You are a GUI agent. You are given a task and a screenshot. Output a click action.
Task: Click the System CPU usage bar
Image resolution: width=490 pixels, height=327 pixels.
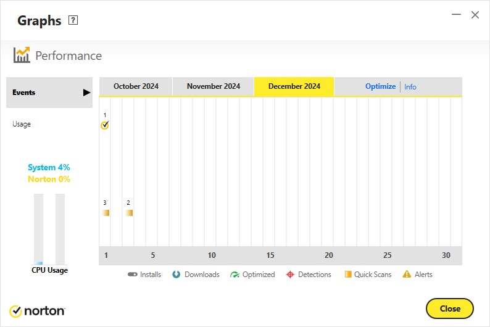coord(38,229)
